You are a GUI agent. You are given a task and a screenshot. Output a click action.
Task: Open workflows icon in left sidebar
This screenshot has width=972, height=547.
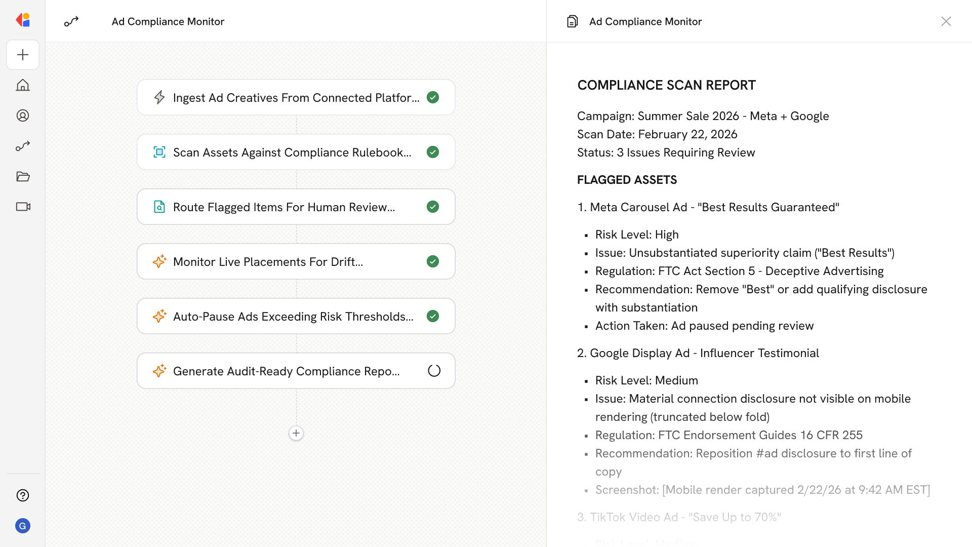[23, 146]
